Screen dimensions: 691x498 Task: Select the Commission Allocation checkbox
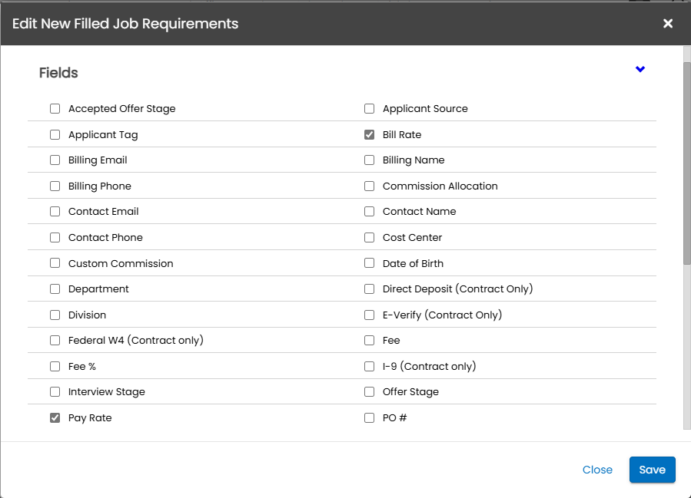click(x=369, y=186)
